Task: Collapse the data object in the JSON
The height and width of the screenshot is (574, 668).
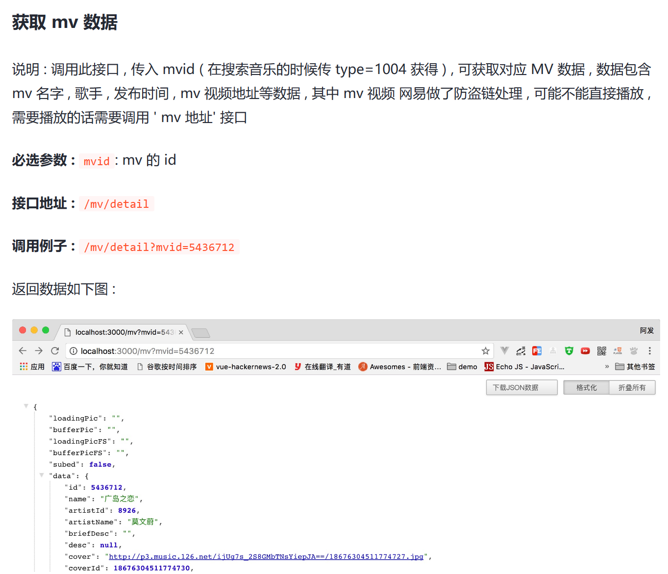Action: (x=42, y=475)
